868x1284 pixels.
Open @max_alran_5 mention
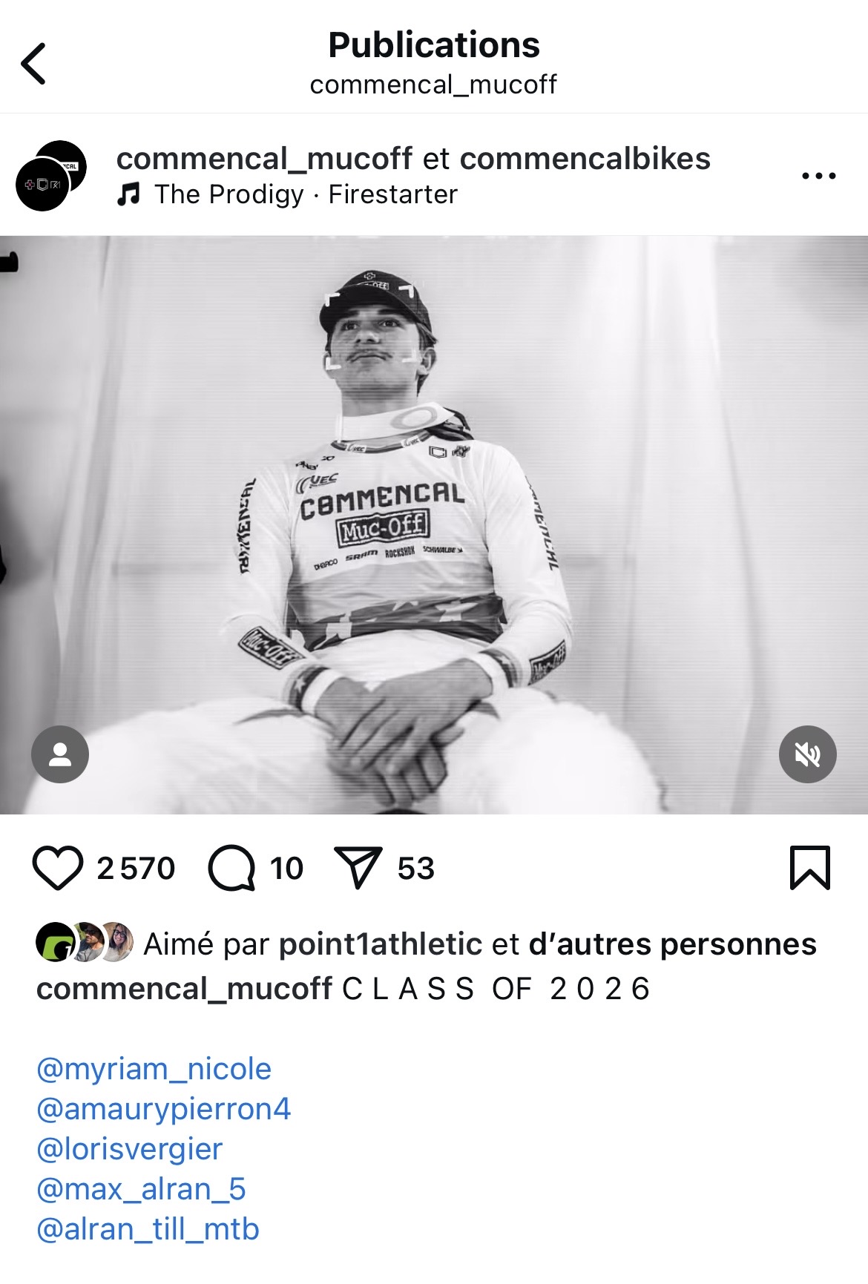tap(141, 1189)
